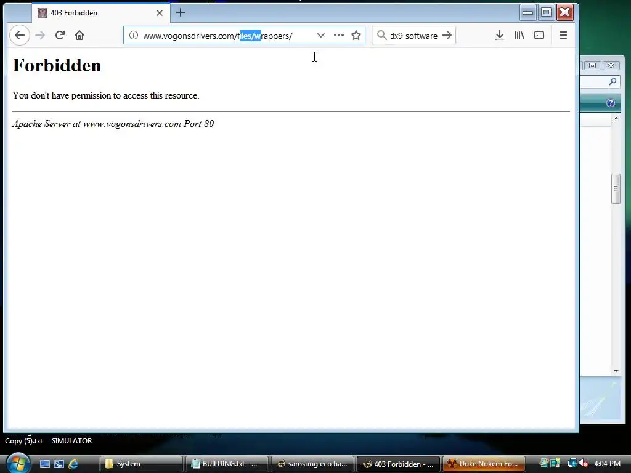Select the Copy (5).txt desktop file
The image size is (631, 473).
(24, 441)
